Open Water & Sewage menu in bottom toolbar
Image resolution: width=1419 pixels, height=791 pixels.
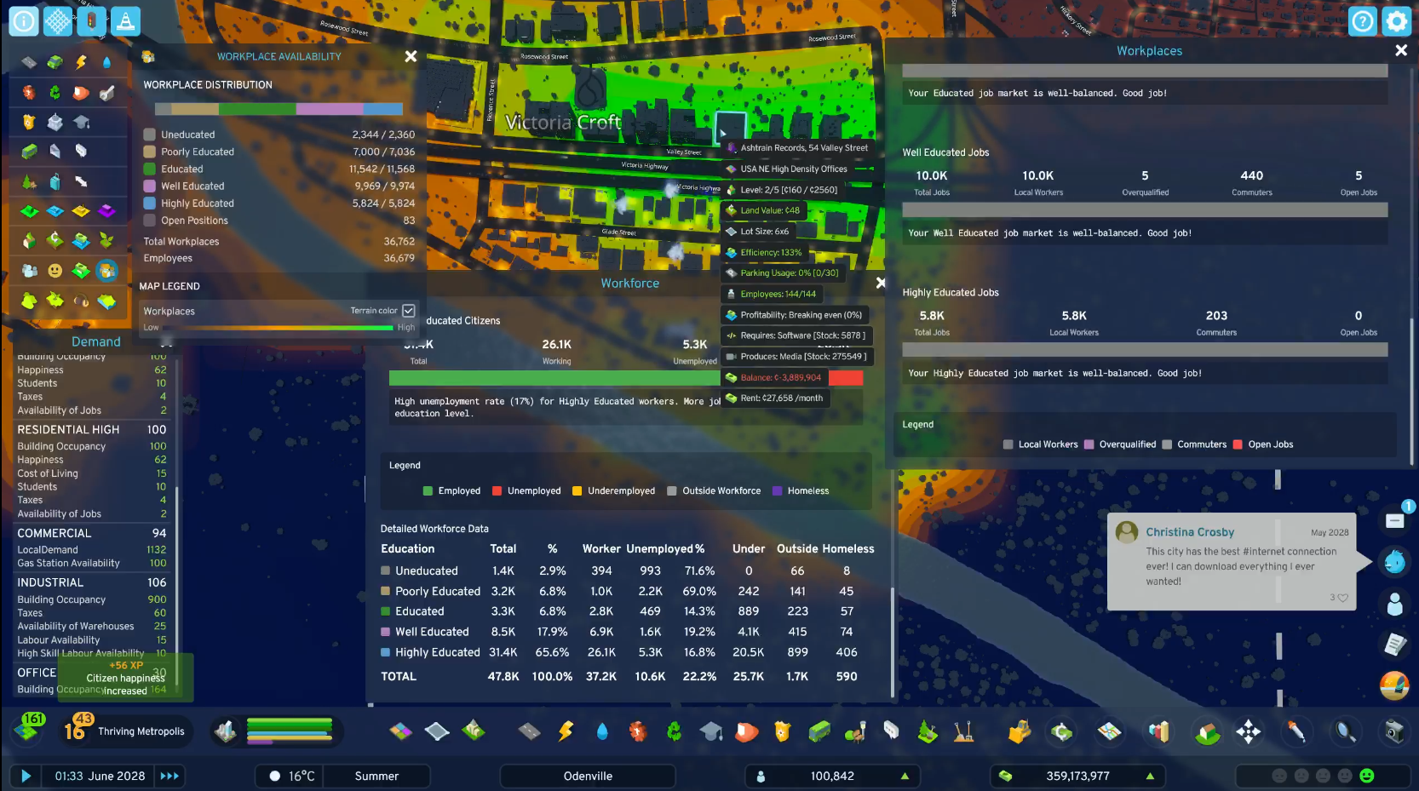tap(602, 731)
